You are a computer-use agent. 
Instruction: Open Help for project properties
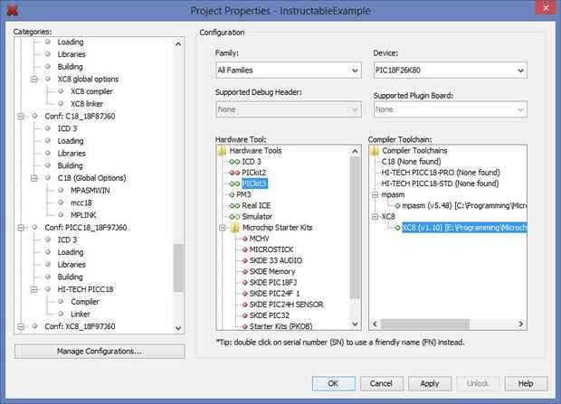click(526, 383)
